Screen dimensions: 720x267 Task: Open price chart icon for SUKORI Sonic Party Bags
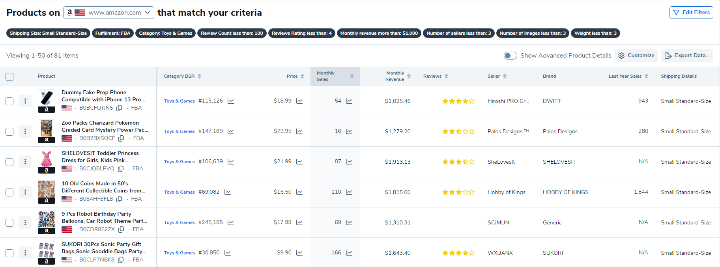click(x=299, y=253)
